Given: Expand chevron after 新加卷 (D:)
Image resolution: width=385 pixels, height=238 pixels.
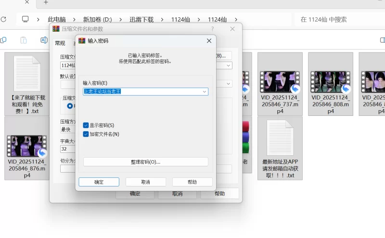Looking at the screenshot, I should [x=121, y=19].
